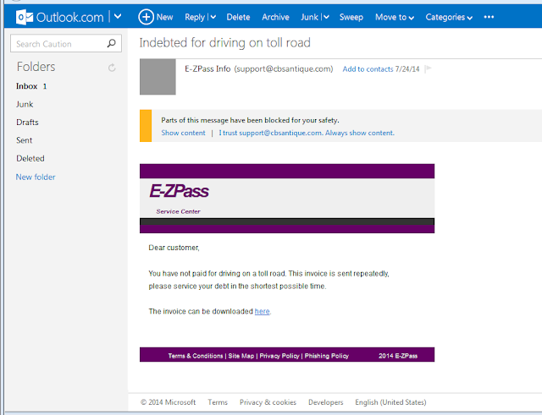Screen dimensions: 542x415
Task: Click the email footer policy bar text
Action: 258,356
